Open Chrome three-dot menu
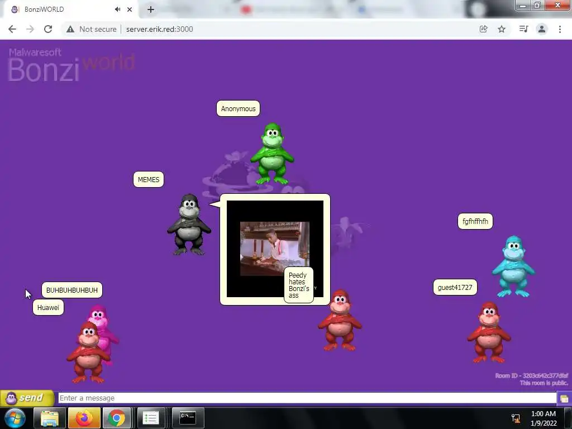The image size is (572, 429). tap(560, 29)
